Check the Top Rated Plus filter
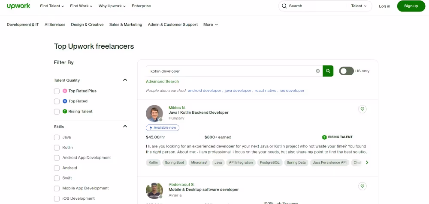The height and width of the screenshot is (204, 429). point(57,91)
